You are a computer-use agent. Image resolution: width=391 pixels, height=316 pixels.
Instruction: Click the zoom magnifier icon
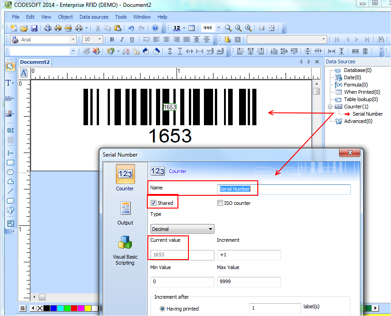[x=228, y=28]
